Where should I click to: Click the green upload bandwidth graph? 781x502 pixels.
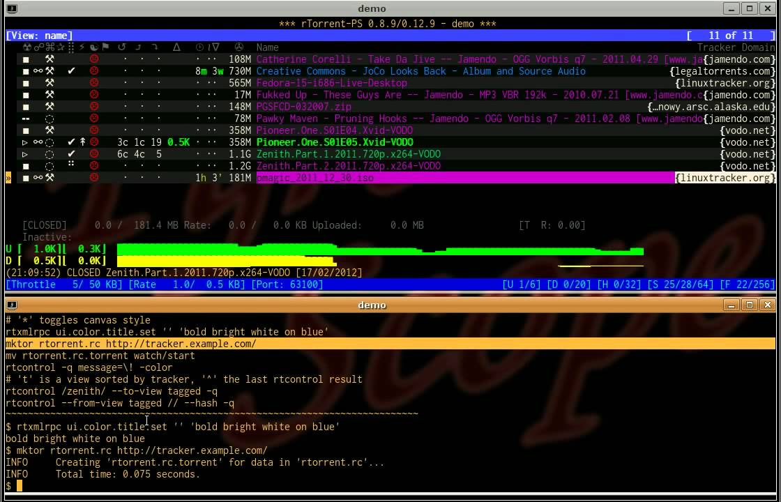pyautogui.click(x=380, y=250)
